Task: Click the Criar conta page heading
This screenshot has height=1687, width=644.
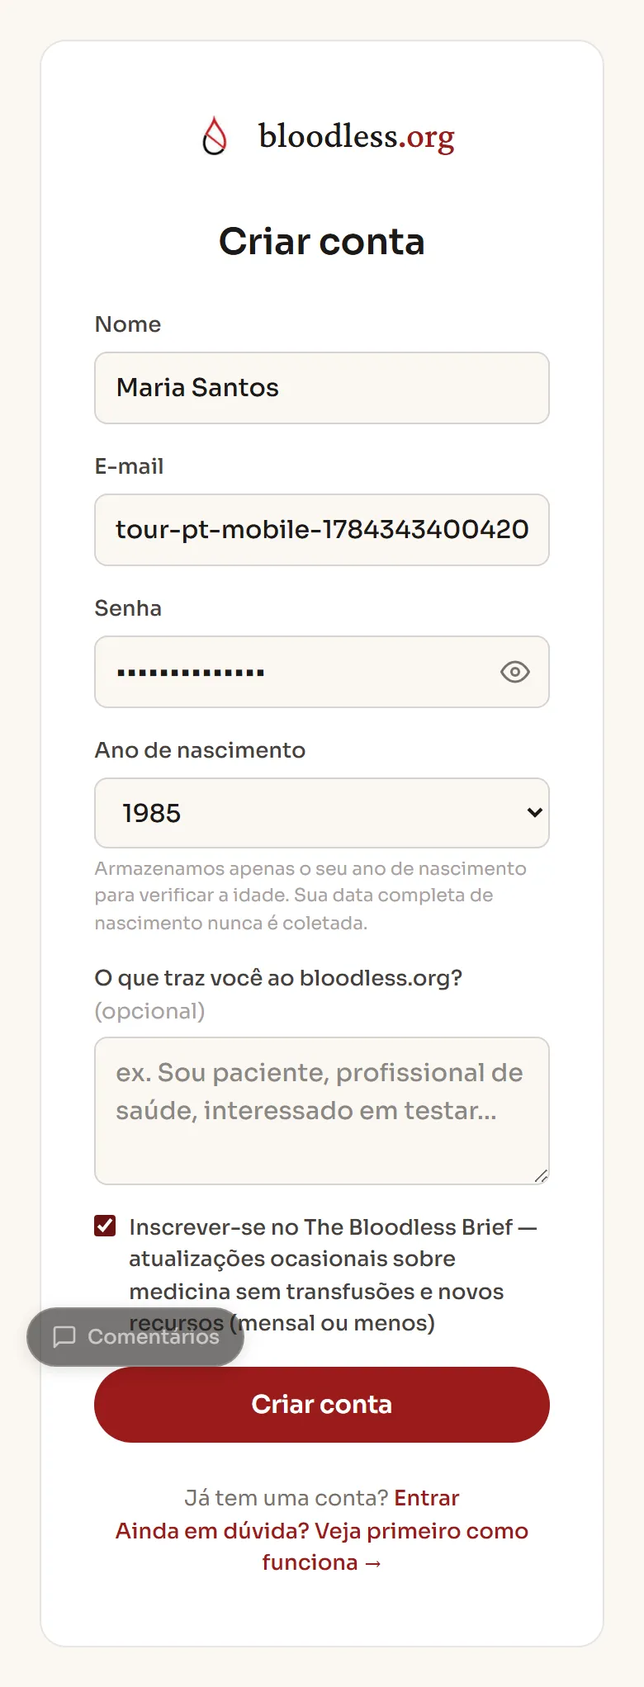Action: 322,242
